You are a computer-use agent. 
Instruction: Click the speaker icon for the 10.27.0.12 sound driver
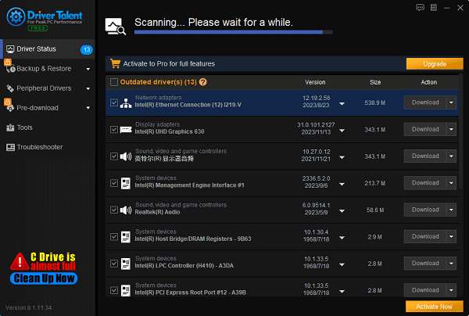click(x=126, y=156)
